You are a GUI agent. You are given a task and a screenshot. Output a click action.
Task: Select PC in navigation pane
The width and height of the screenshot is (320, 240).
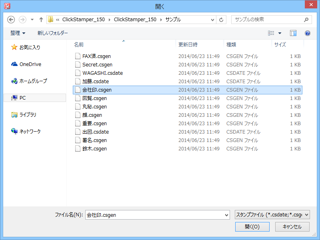click(x=35, y=98)
